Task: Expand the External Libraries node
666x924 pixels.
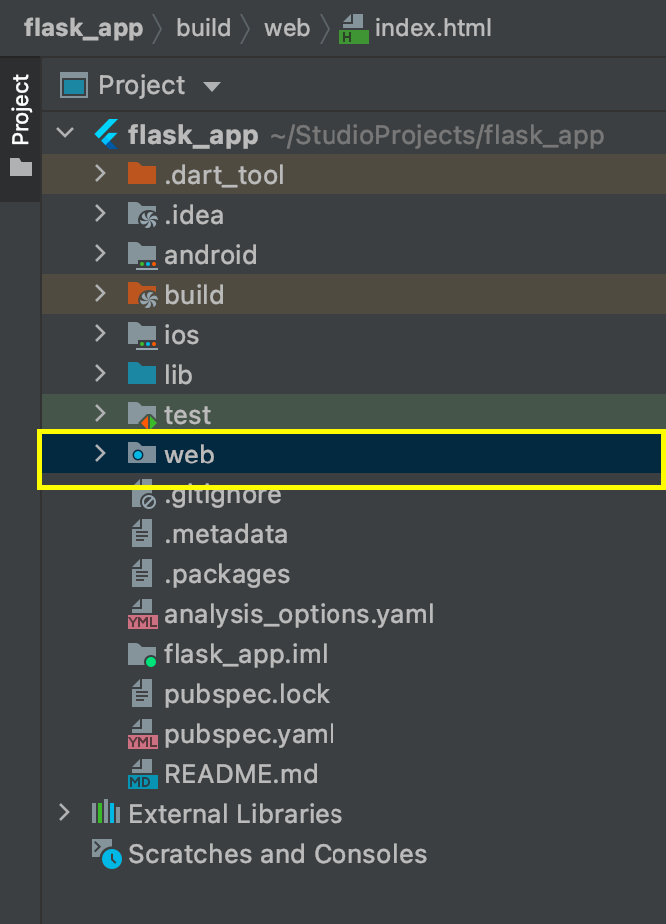Action: (64, 813)
